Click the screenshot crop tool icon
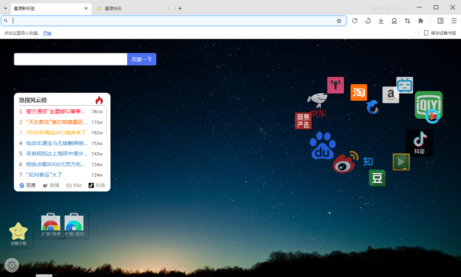461x277 pixels. pos(408,21)
